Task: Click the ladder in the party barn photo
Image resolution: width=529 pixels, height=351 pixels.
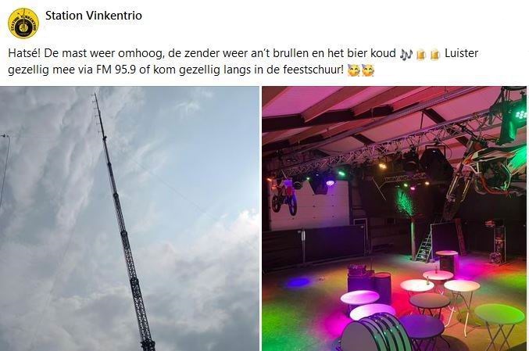Action: pos(425,245)
